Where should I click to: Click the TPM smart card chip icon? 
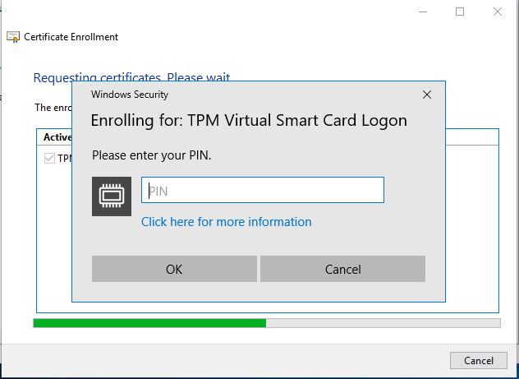[x=112, y=196]
